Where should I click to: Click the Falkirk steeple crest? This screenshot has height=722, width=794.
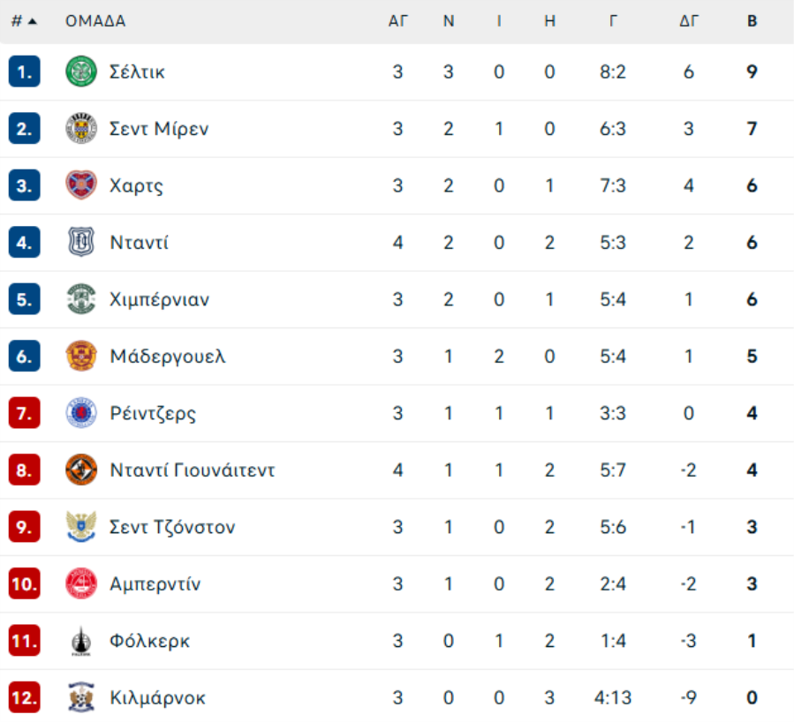(81, 641)
